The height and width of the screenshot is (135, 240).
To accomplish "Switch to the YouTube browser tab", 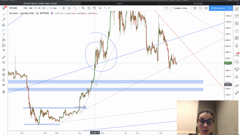I will (198, 3).
